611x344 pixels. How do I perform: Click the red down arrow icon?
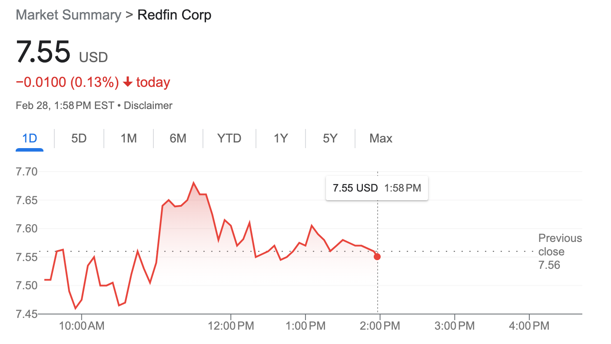pyautogui.click(x=127, y=82)
